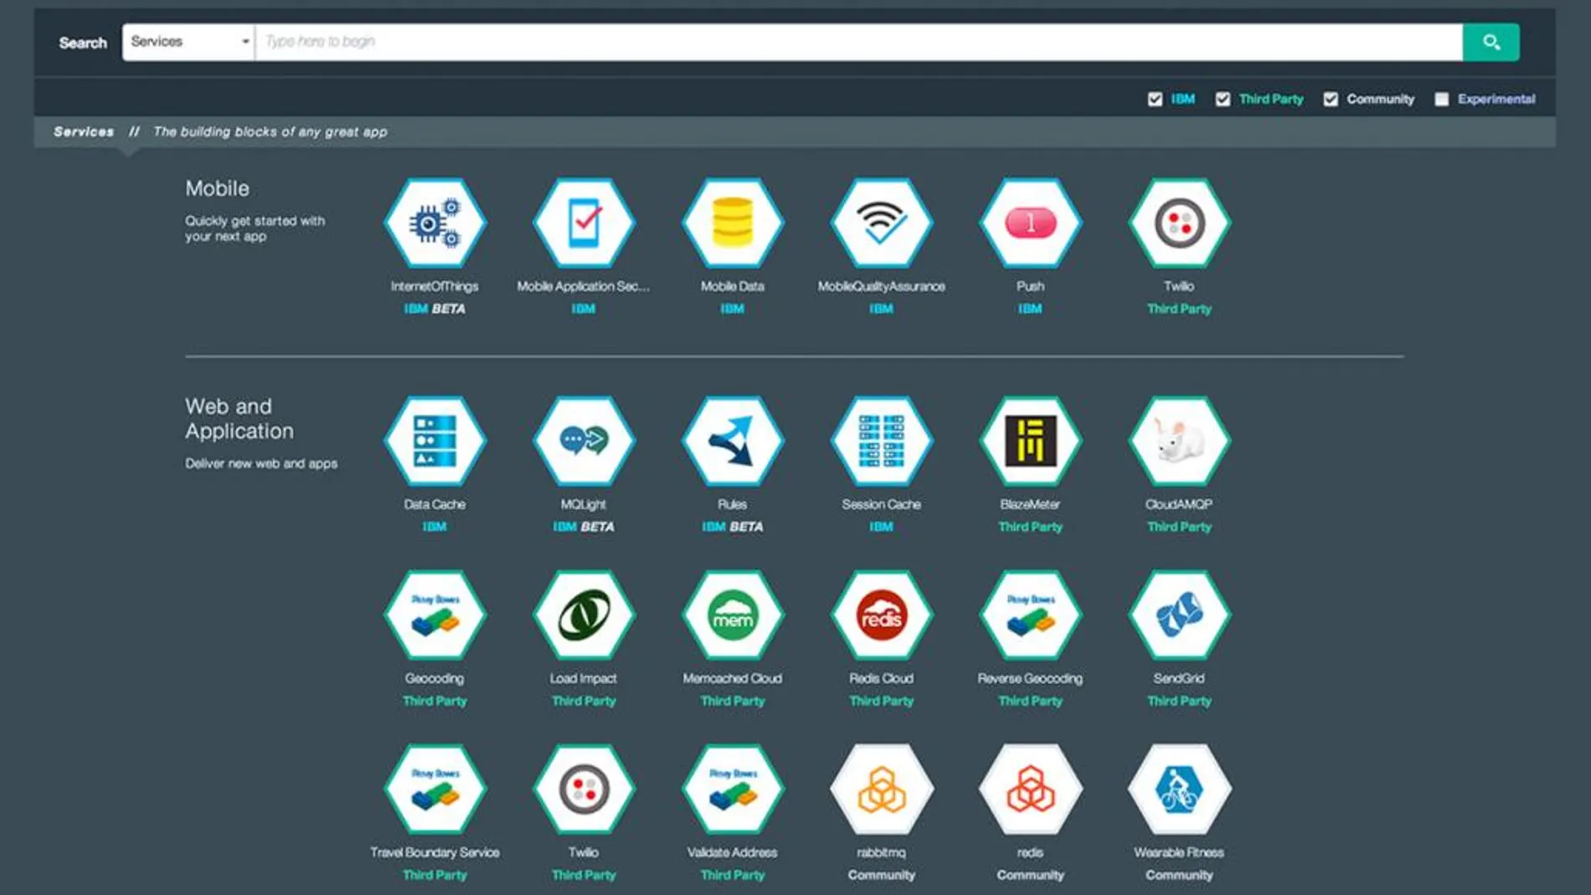Click the rabbitmq name label
Viewport: 1591px width, 895px height.
point(881,852)
